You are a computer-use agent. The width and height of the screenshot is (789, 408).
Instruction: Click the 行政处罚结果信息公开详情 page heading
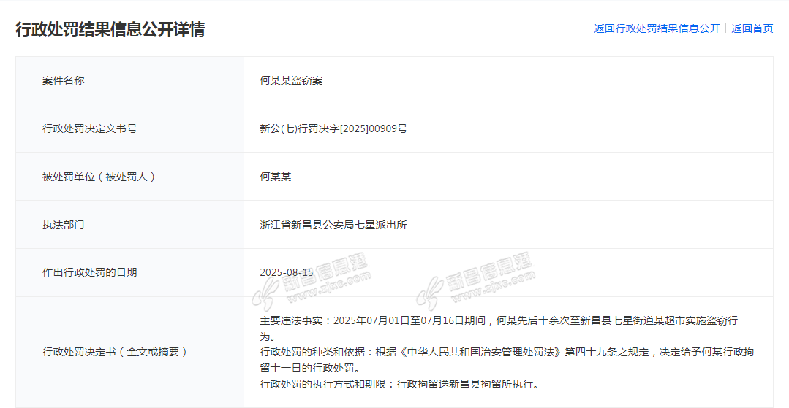(x=110, y=29)
